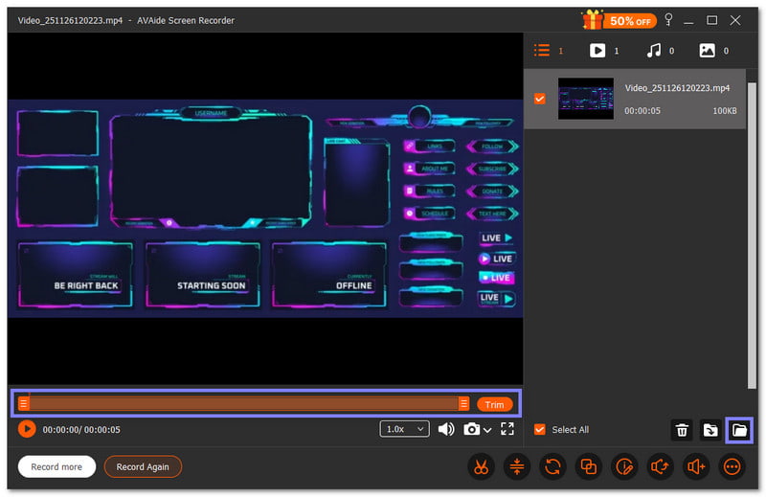Open the 1.0x playback speed dropdown

pos(405,429)
